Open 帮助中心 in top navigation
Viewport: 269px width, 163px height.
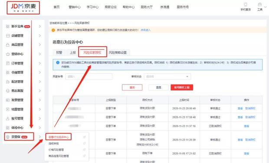pyautogui.click(x=129, y=7)
